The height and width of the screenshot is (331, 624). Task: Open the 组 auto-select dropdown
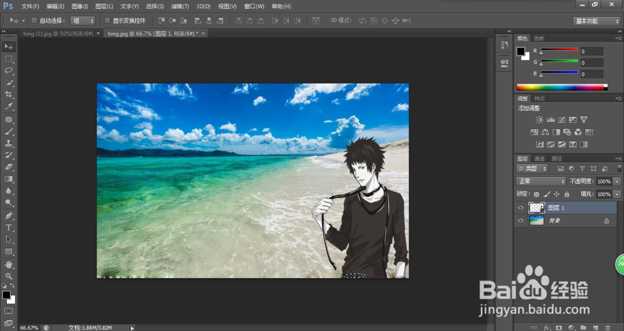(x=83, y=21)
